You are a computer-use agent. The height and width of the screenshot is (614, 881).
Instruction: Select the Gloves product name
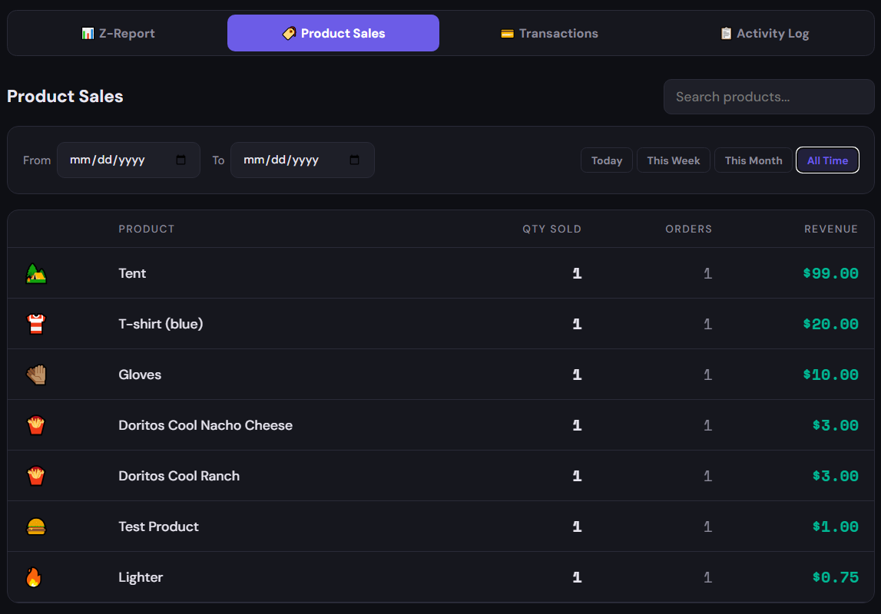(140, 375)
